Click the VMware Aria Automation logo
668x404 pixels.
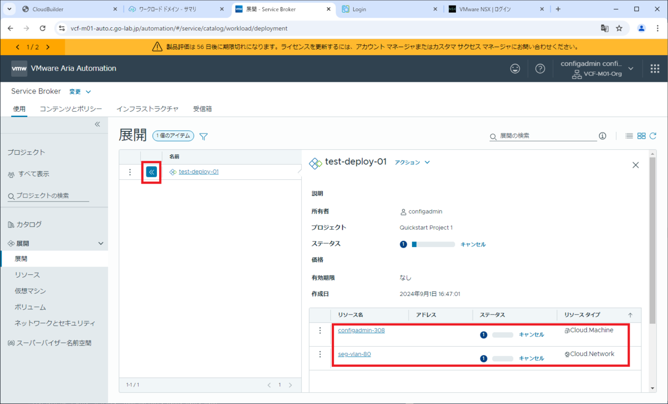pyautogui.click(x=19, y=68)
